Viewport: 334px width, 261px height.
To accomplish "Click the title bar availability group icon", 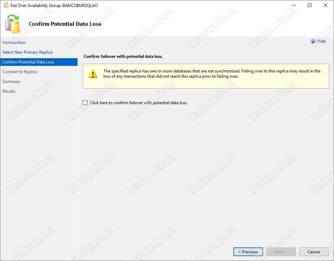I will pyautogui.click(x=6, y=5).
